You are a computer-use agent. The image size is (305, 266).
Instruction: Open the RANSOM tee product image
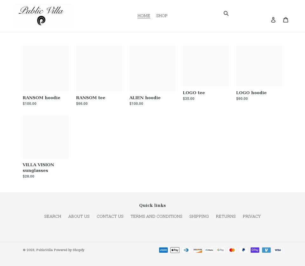click(99, 68)
